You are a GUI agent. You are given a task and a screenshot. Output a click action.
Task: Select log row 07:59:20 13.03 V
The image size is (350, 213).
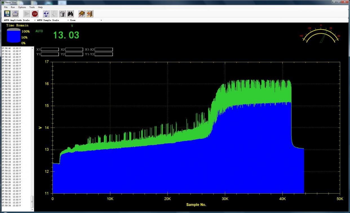pyautogui.click(x=11, y=165)
